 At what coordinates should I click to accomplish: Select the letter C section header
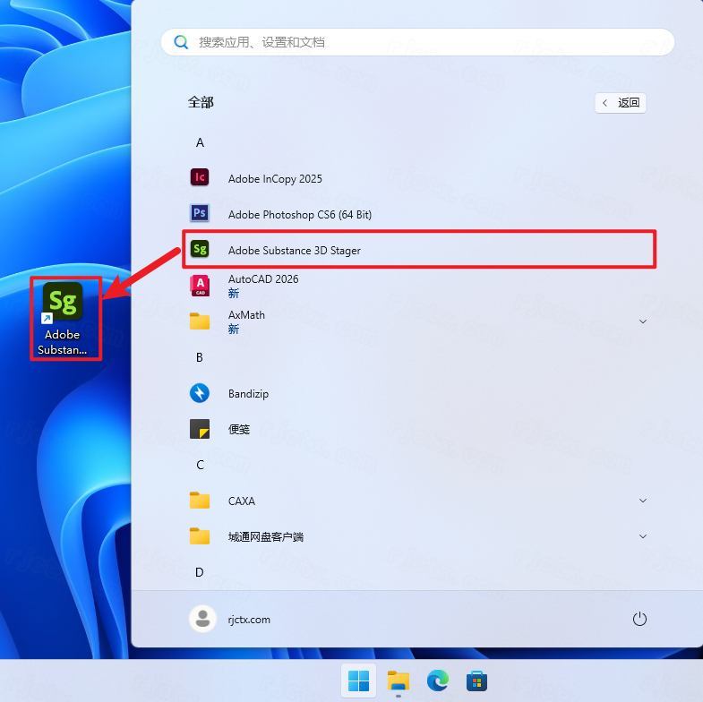(x=200, y=465)
